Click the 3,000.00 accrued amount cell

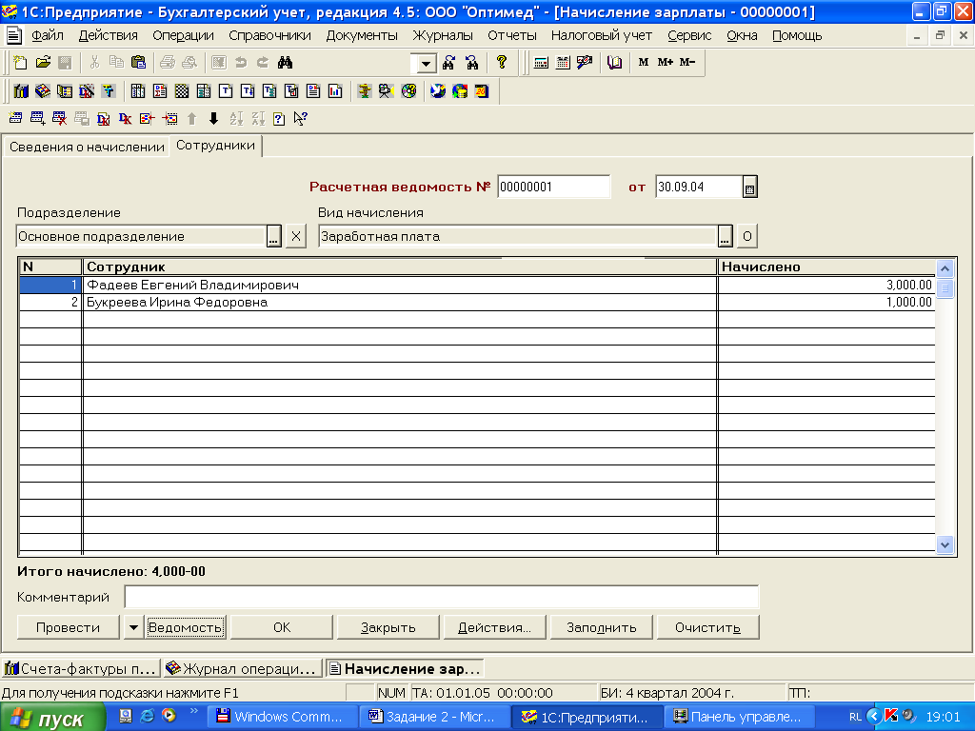click(x=826, y=285)
